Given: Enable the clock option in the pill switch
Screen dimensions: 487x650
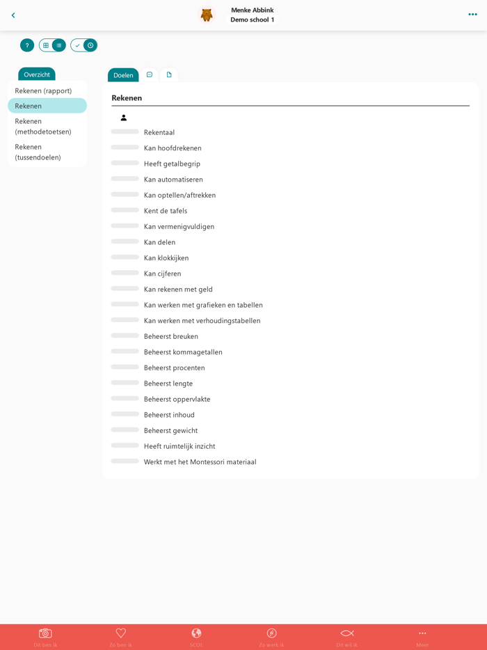Looking at the screenshot, I should click(89, 45).
